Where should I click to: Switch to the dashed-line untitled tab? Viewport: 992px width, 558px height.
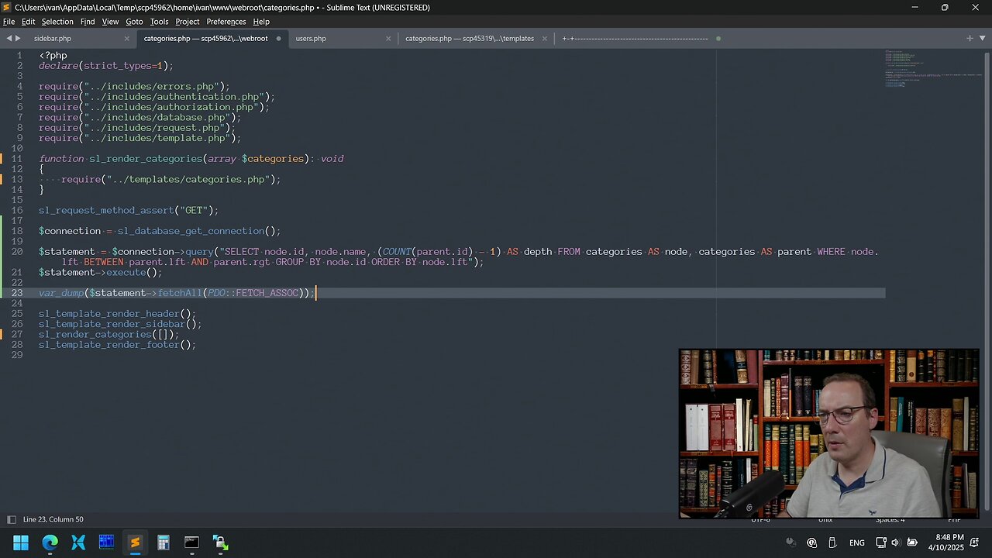click(x=635, y=39)
